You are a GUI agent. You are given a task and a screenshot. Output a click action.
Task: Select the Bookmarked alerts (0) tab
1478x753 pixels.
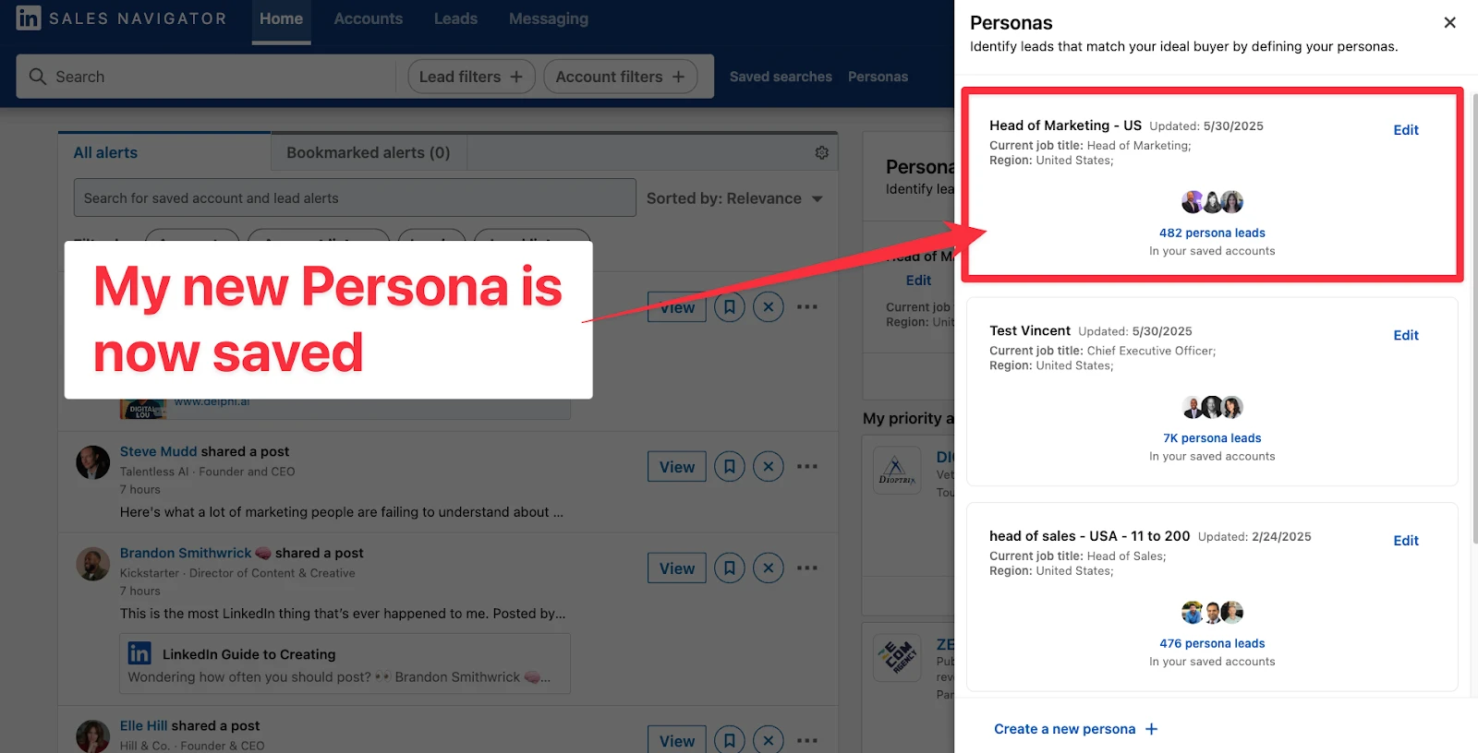coord(368,152)
